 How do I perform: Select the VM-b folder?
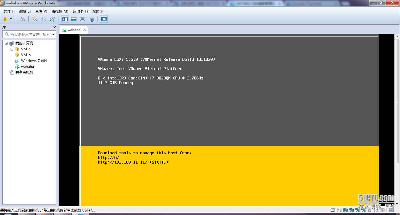pyautogui.click(x=26, y=55)
